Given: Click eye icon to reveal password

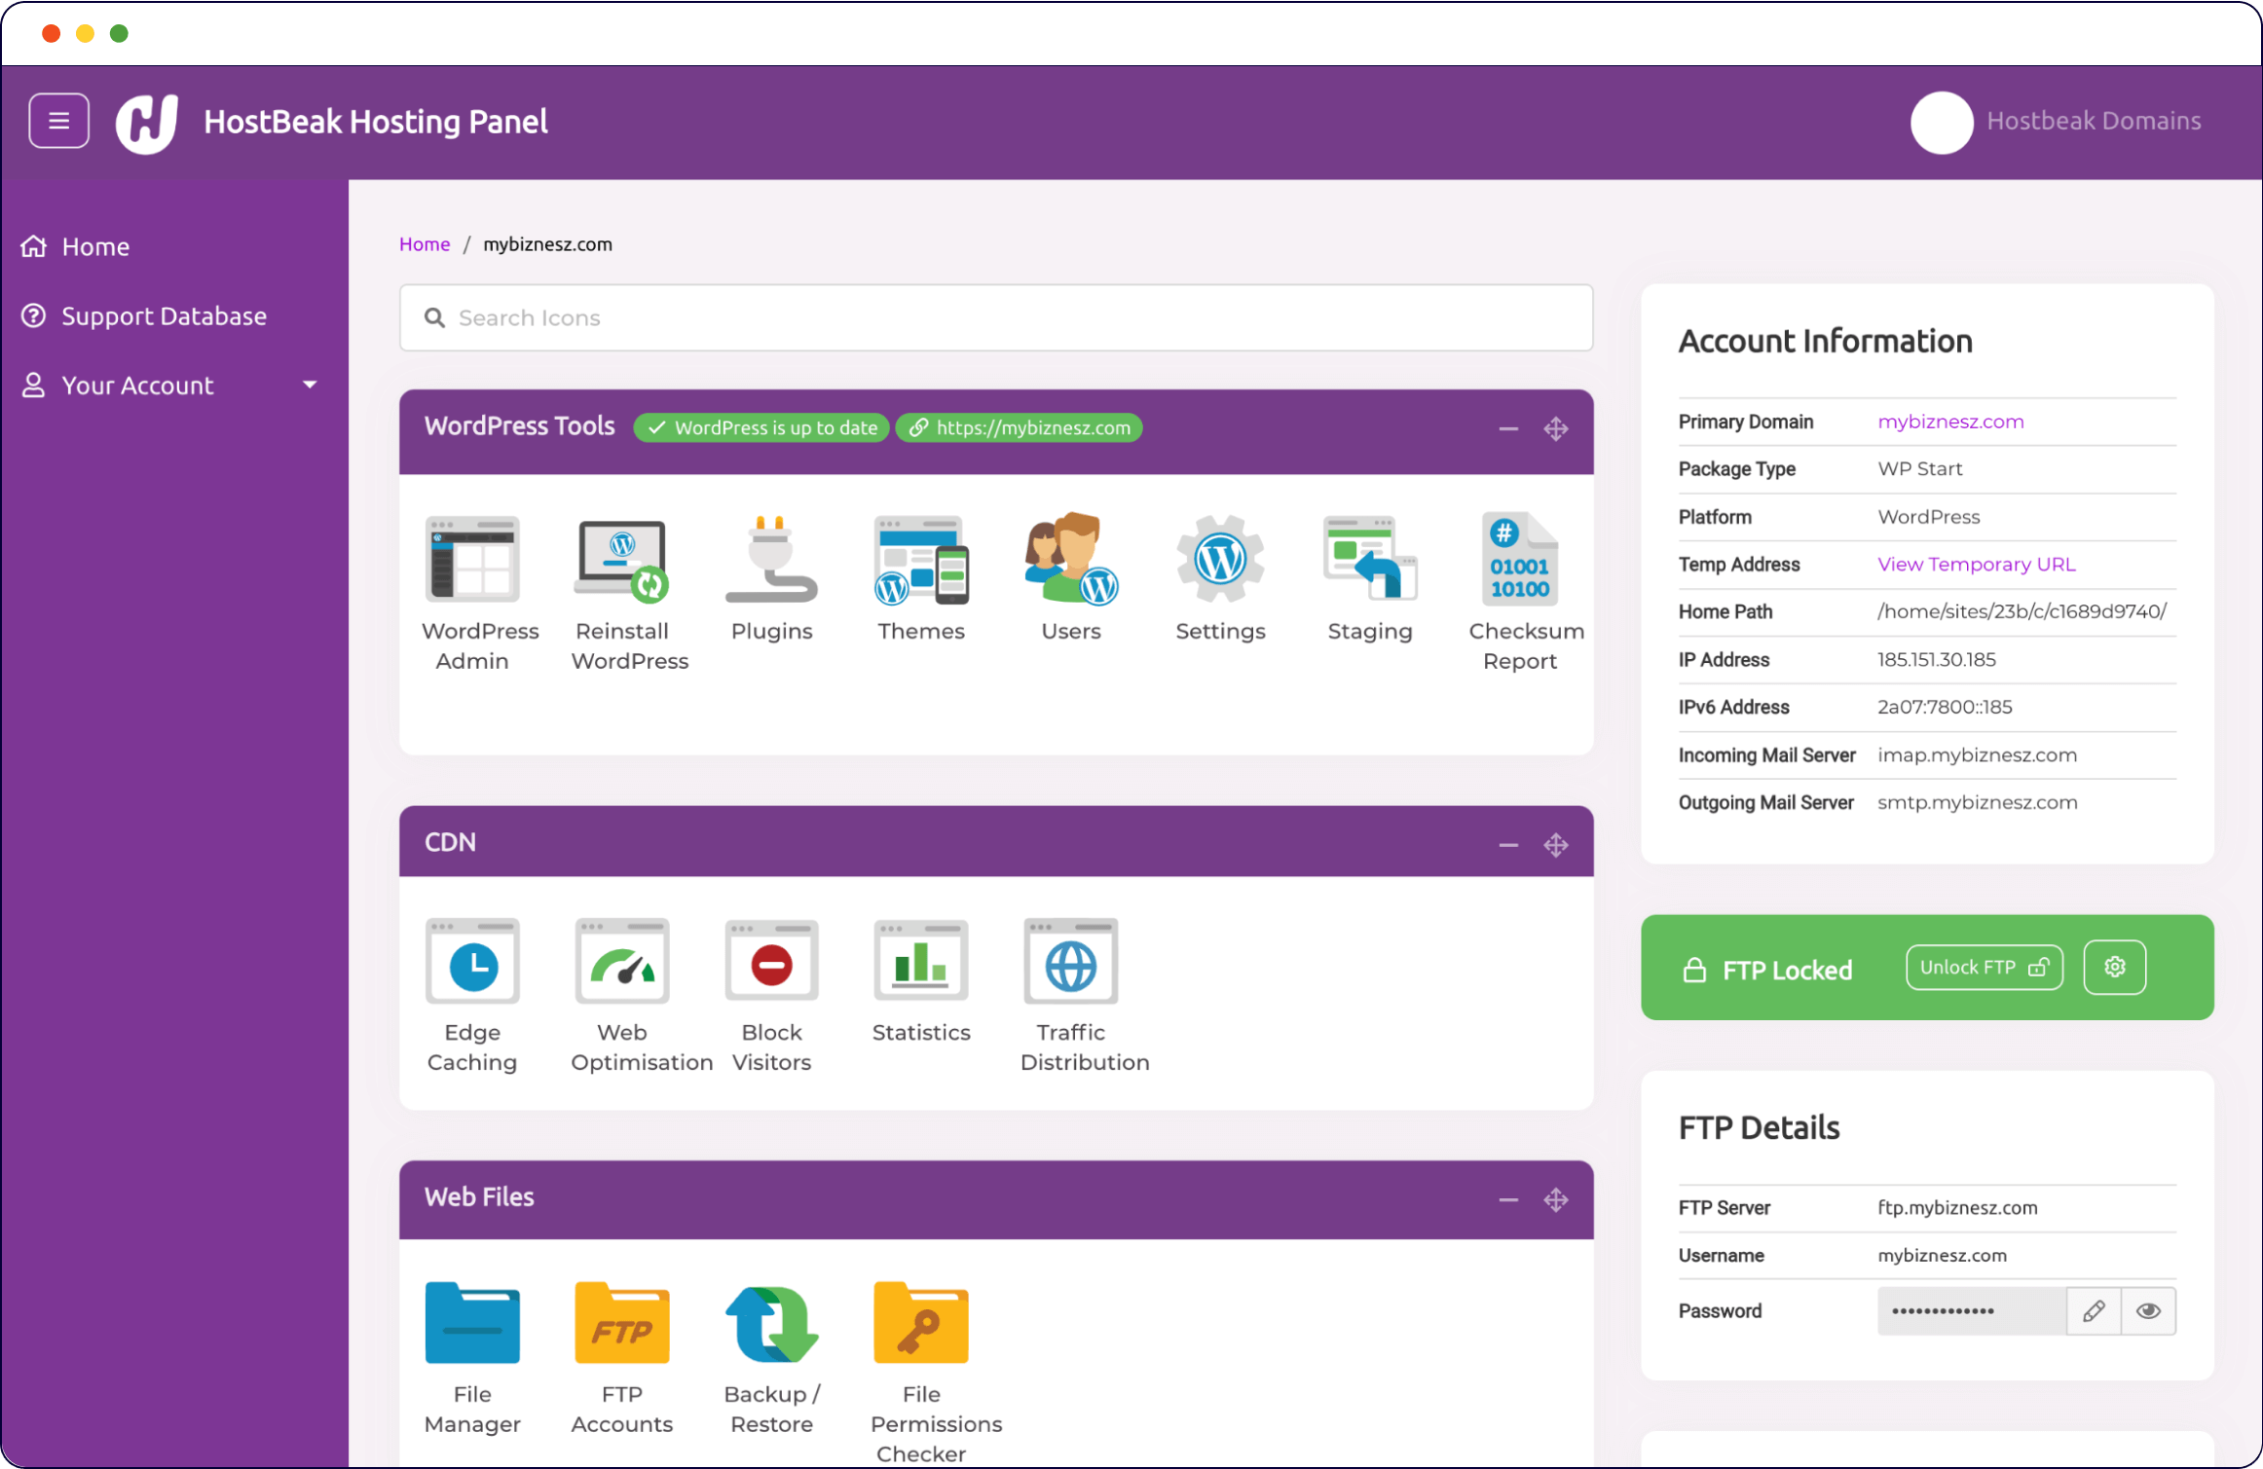Looking at the screenshot, I should [2147, 1310].
